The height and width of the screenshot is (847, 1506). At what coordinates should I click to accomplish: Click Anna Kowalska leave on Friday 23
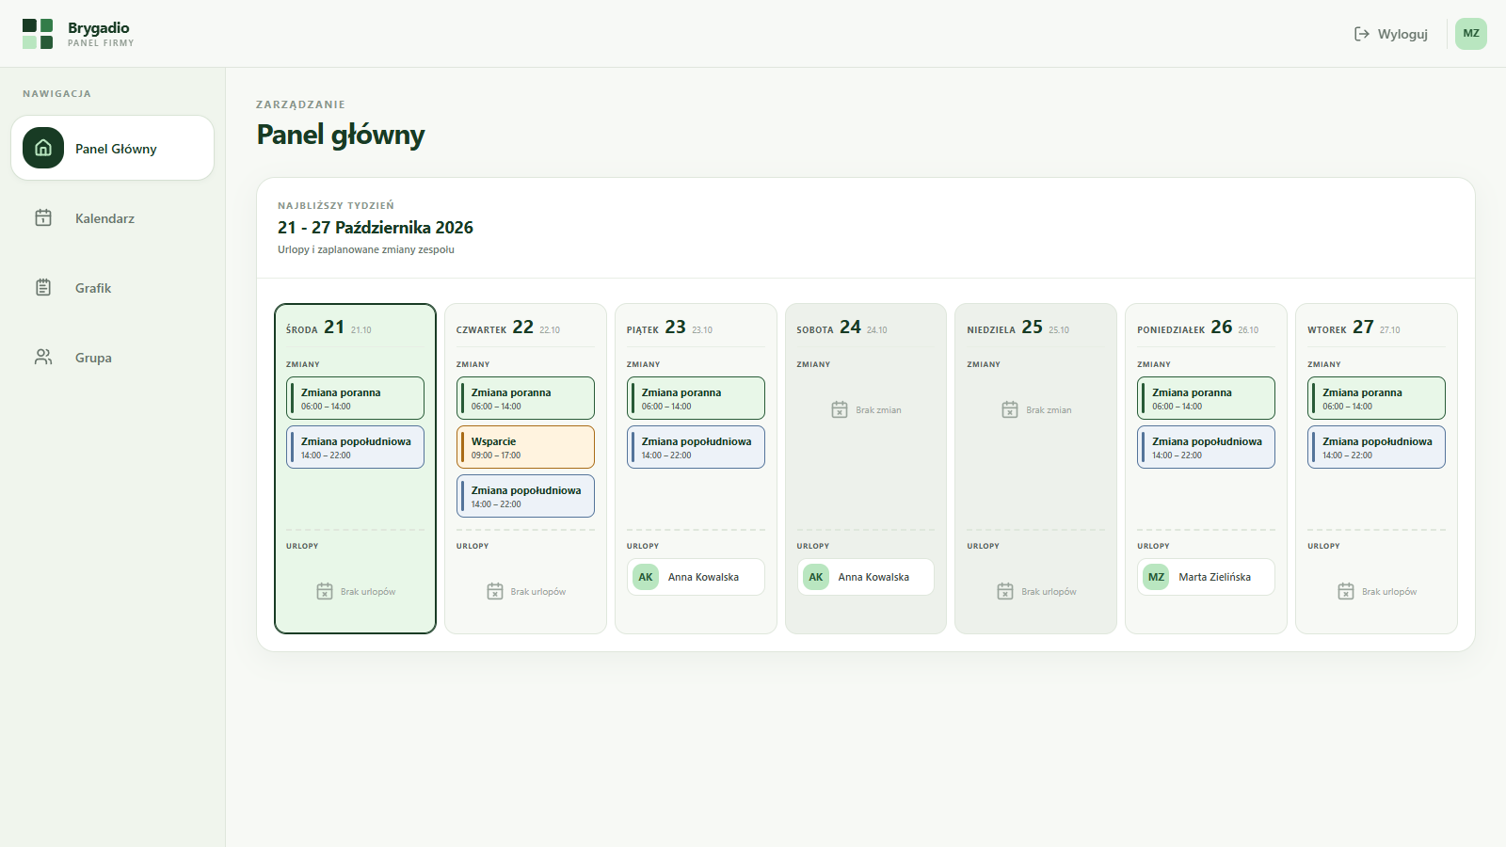click(x=696, y=577)
